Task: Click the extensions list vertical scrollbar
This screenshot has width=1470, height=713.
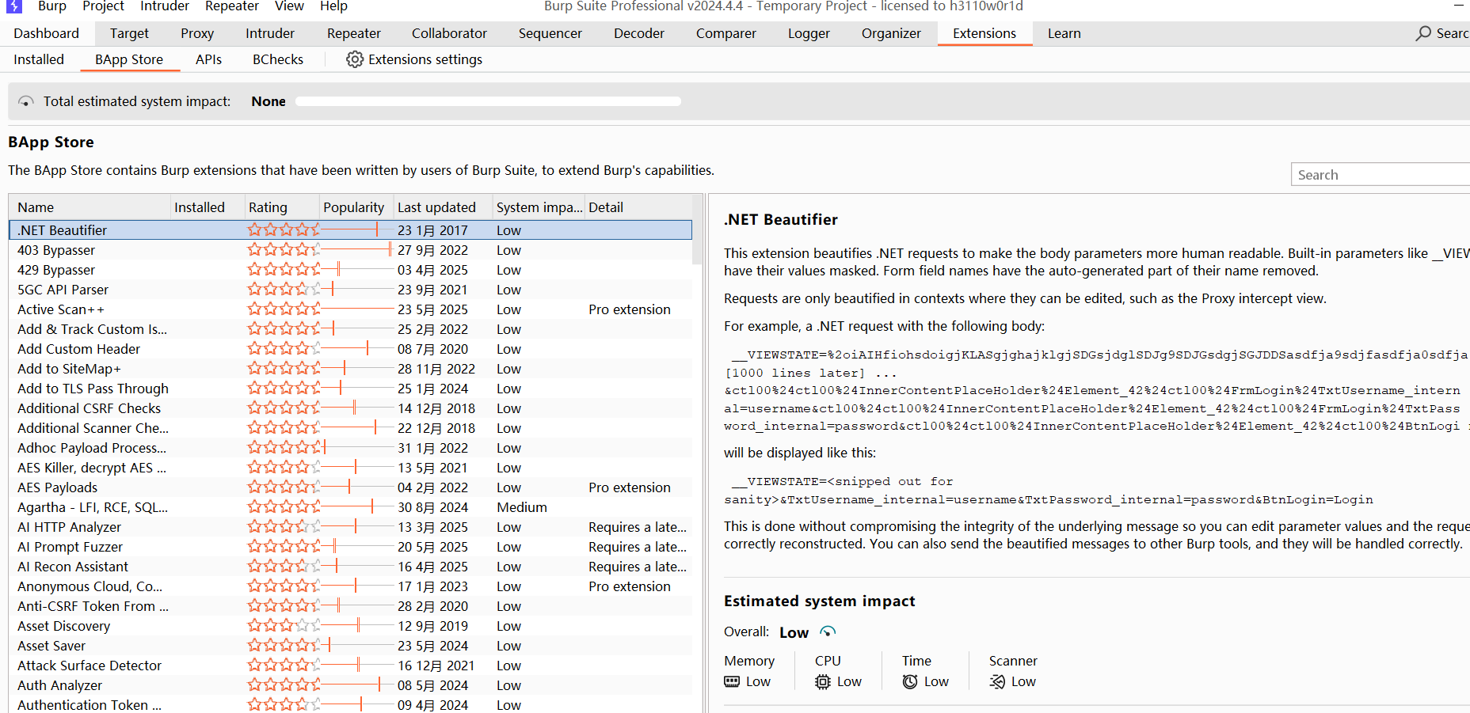Action: point(697,229)
